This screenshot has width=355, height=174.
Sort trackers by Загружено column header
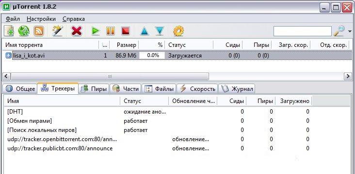(x=293, y=101)
